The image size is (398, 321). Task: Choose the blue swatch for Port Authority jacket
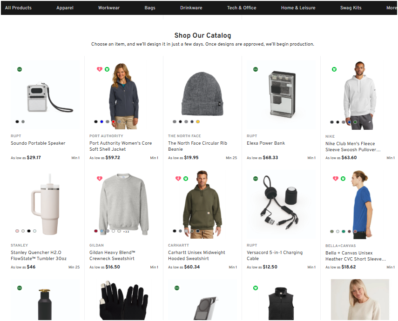pos(101,122)
